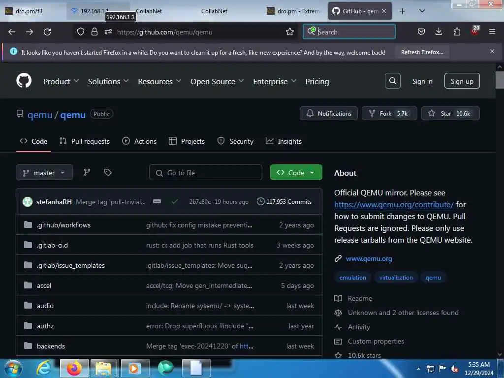Open the master branch dropdown
Viewport: 504px width, 378px height.
click(x=44, y=173)
